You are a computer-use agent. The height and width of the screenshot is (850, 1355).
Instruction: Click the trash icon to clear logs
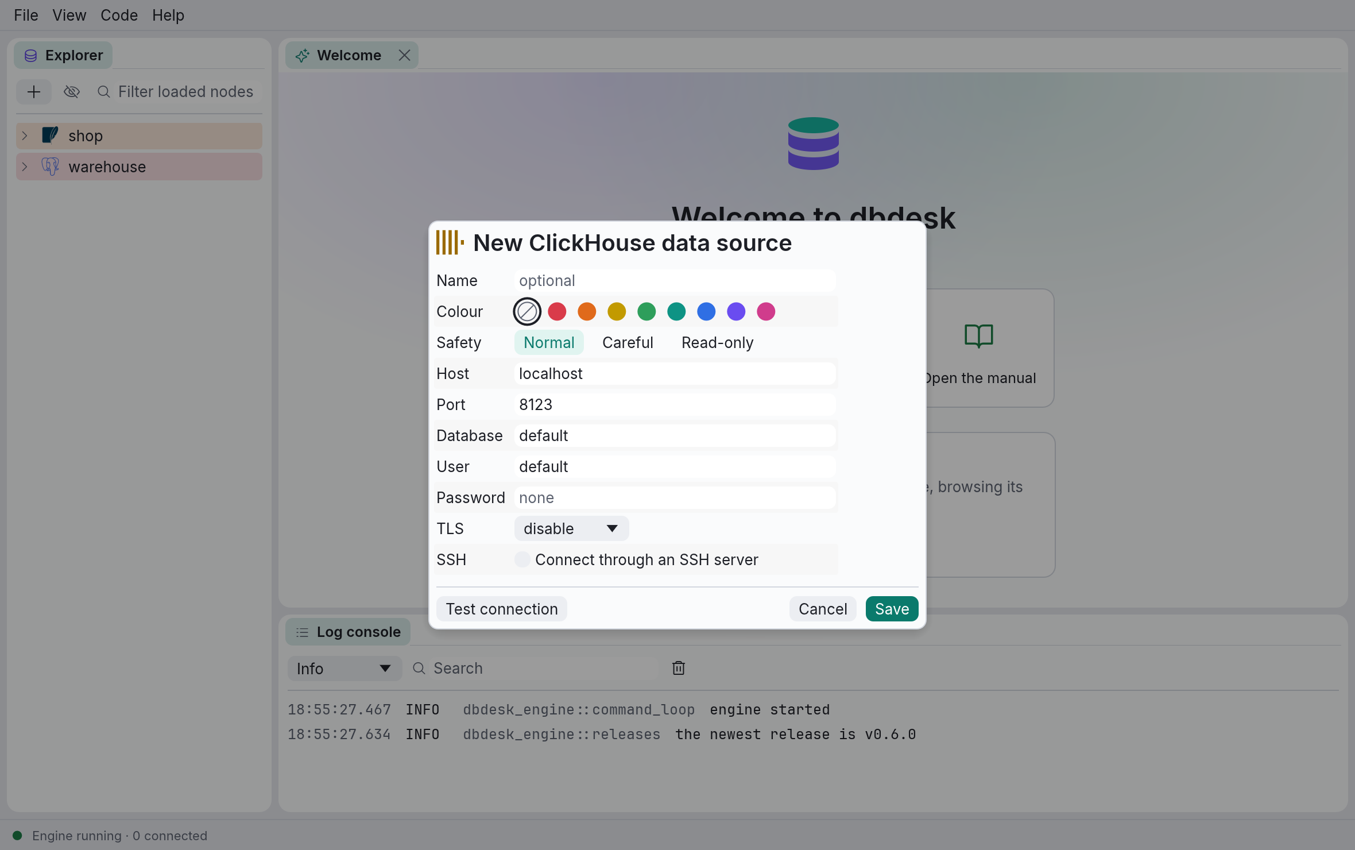(x=679, y=668)
